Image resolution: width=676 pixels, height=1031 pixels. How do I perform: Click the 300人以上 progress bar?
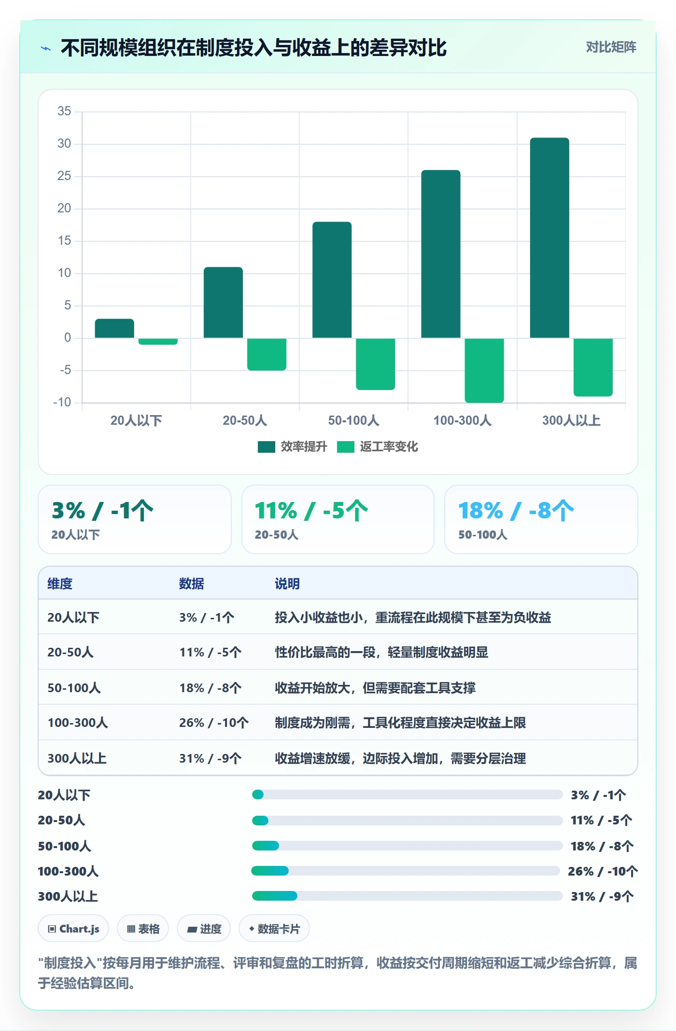point(407,896)
